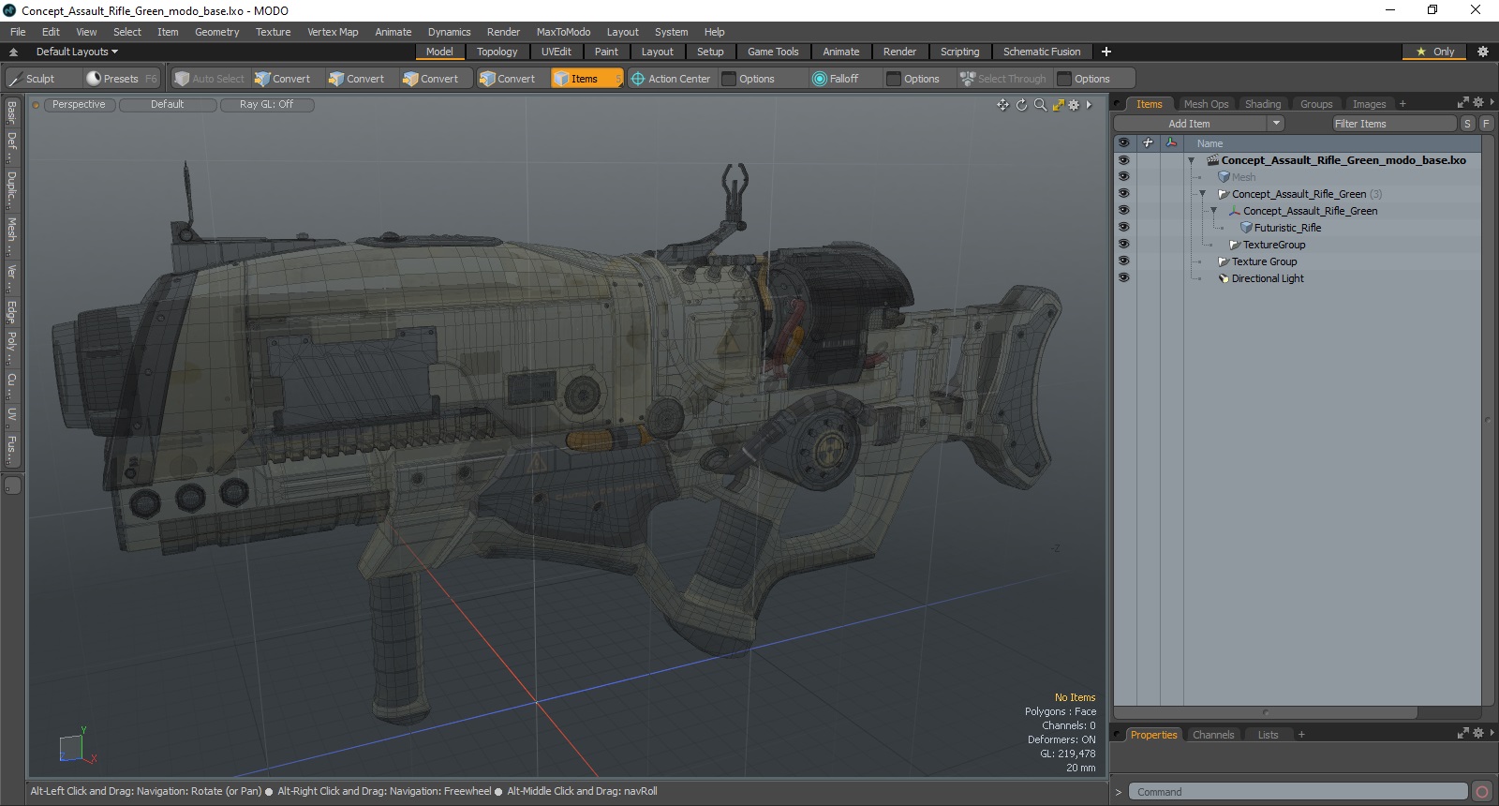Collapse the scene file tree root

pos(1191,160)
